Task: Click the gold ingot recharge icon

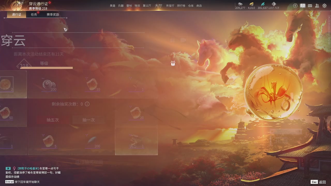Action: pyautogui.click(x=251, y=4)
